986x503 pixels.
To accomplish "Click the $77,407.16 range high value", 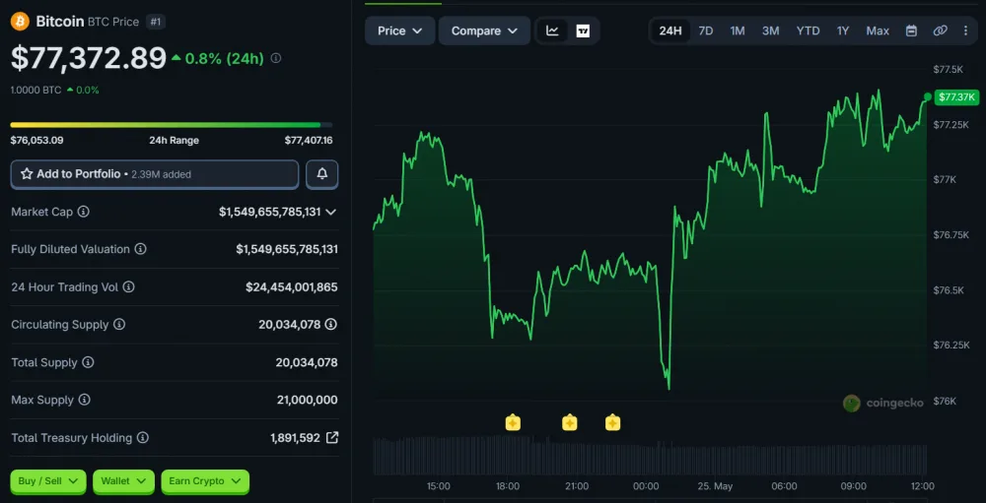I will tap(308, 140).
